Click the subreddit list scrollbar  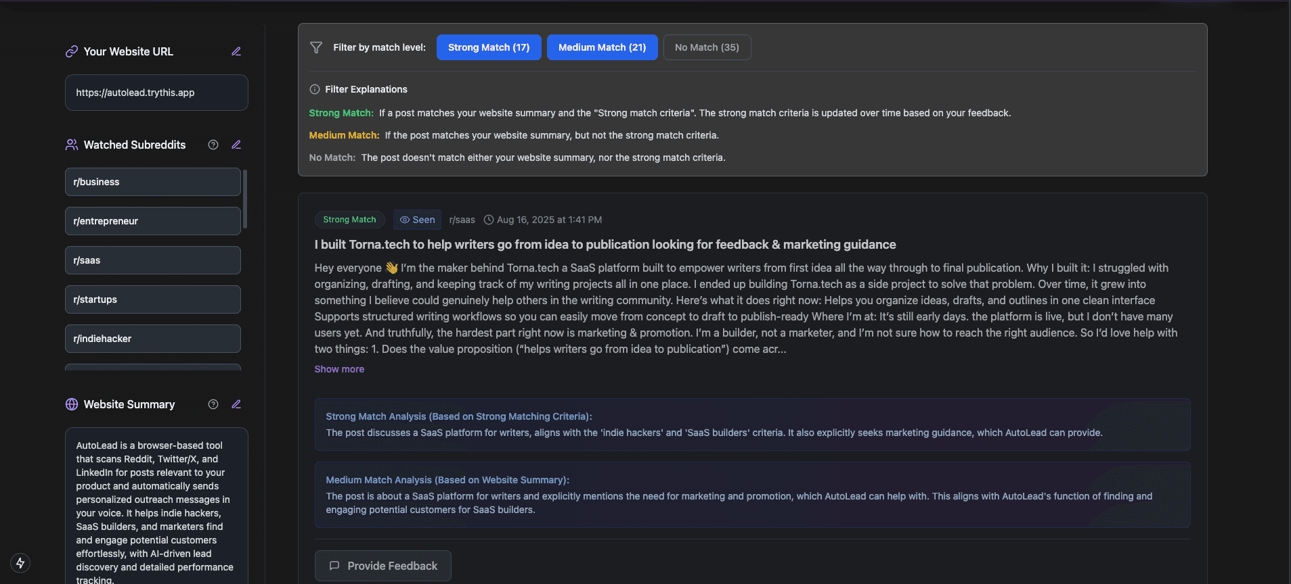[x=245, y=199]
